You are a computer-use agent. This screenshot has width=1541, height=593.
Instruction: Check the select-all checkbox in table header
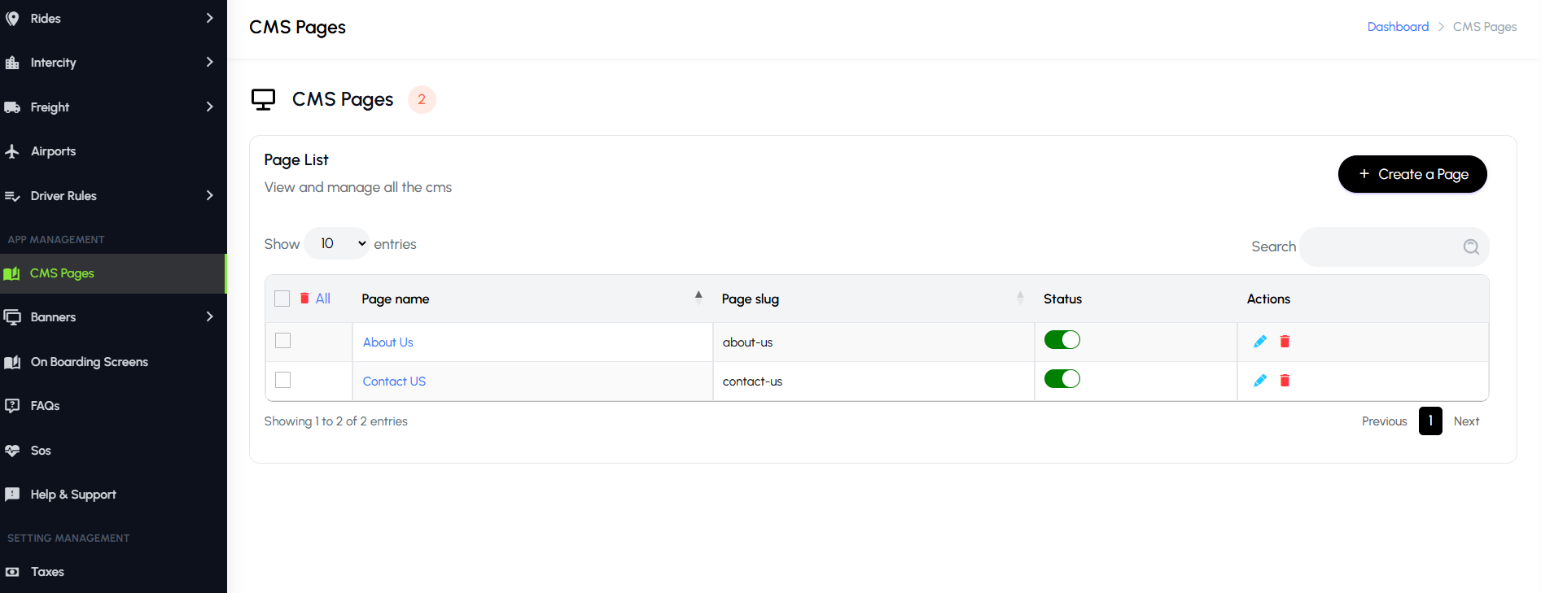[x=282, y=299]
